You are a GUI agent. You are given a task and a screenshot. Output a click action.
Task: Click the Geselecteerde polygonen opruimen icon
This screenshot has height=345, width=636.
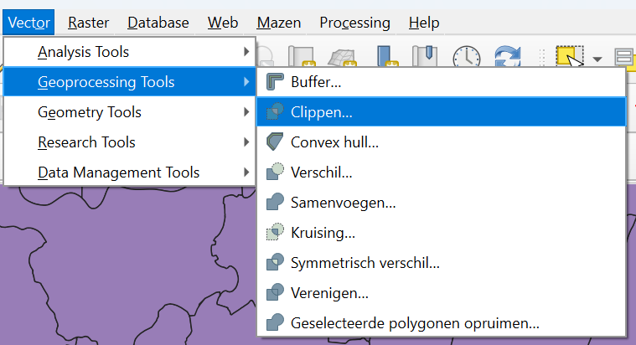[x=276, y=322]
